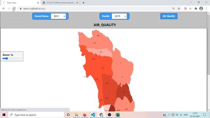Select the light R/S ward on the map
The width and height of the screenshot is (210, 118).
(x=101, y=52)
